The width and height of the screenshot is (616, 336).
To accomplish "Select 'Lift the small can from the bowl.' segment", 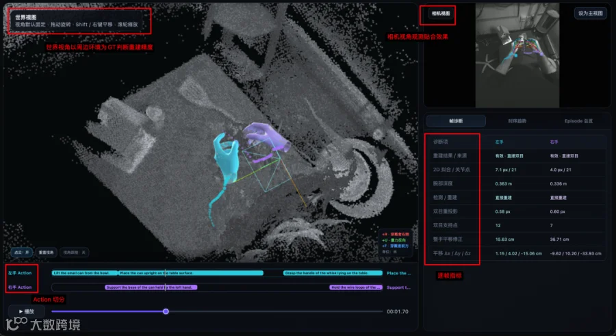I will 85,273.
